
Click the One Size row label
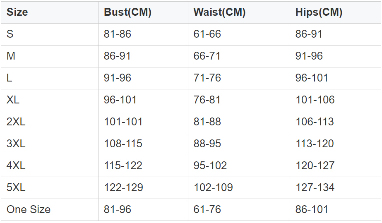tap(29, 209)
